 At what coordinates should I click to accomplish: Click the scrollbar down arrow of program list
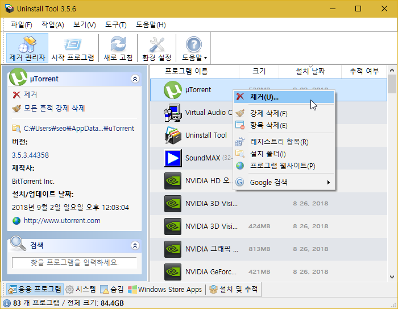coord(392,277)
